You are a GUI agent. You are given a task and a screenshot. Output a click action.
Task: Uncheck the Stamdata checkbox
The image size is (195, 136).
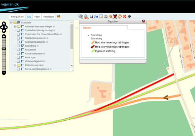click(19, 22)
